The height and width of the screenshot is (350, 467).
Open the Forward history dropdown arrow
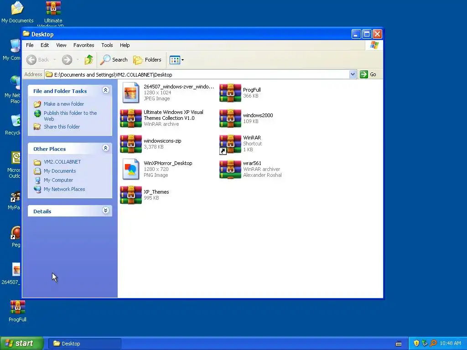pyautogui.click(x=78, y=60)
